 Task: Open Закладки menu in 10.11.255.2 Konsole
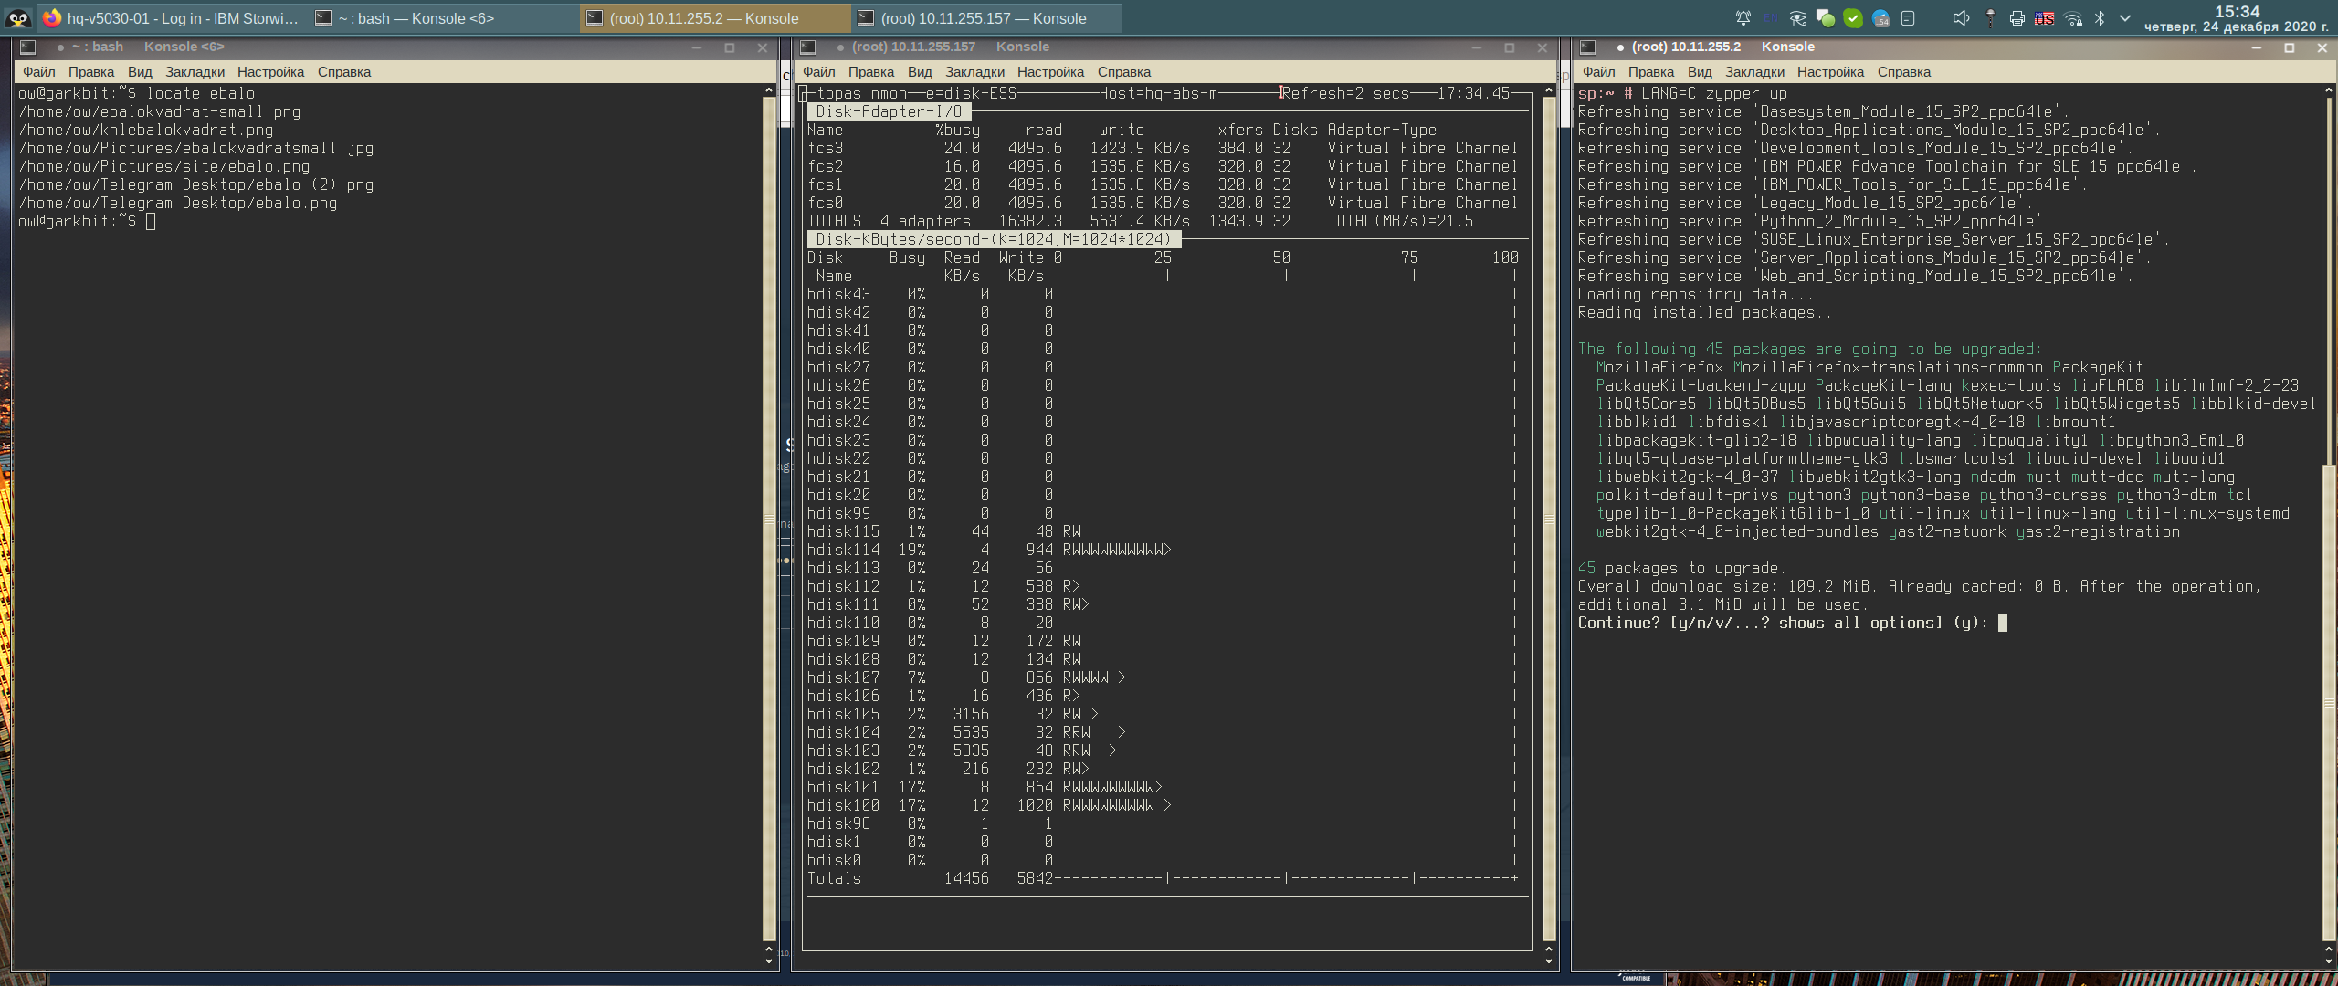[1754, 72]
